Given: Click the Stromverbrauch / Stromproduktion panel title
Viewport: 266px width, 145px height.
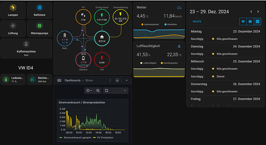Looking at the screenshot, I should [x=82, y=102].
